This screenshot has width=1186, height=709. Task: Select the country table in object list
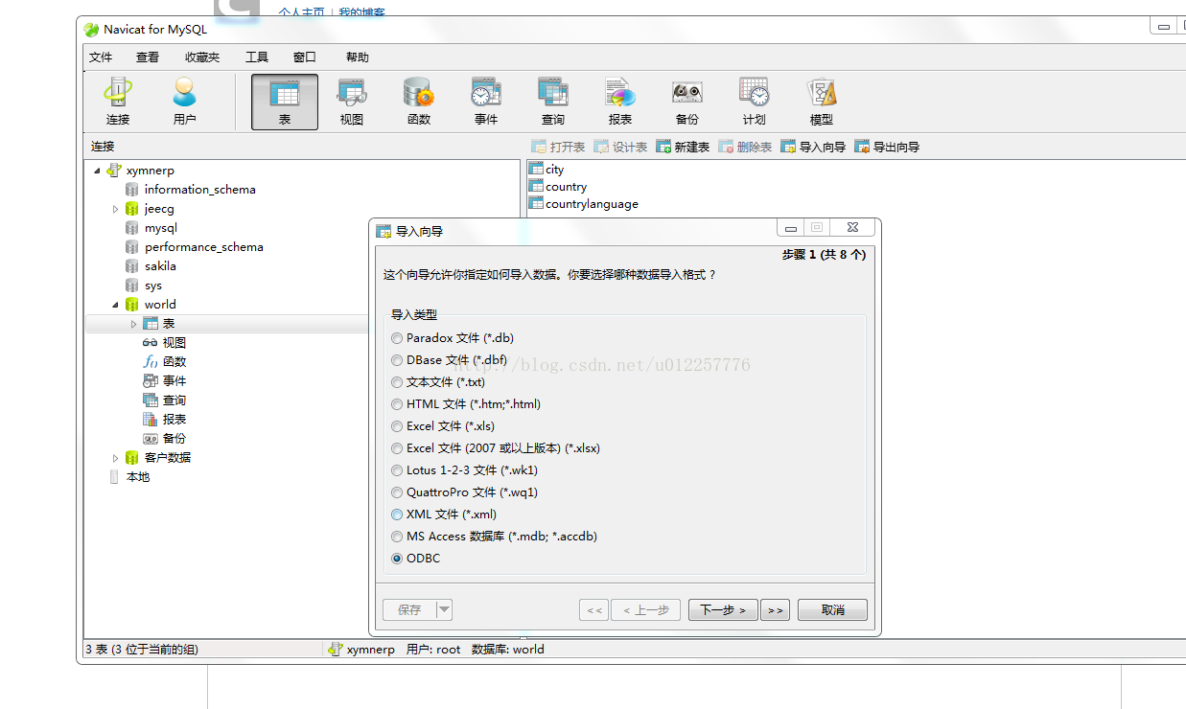(x=558, y=187)
